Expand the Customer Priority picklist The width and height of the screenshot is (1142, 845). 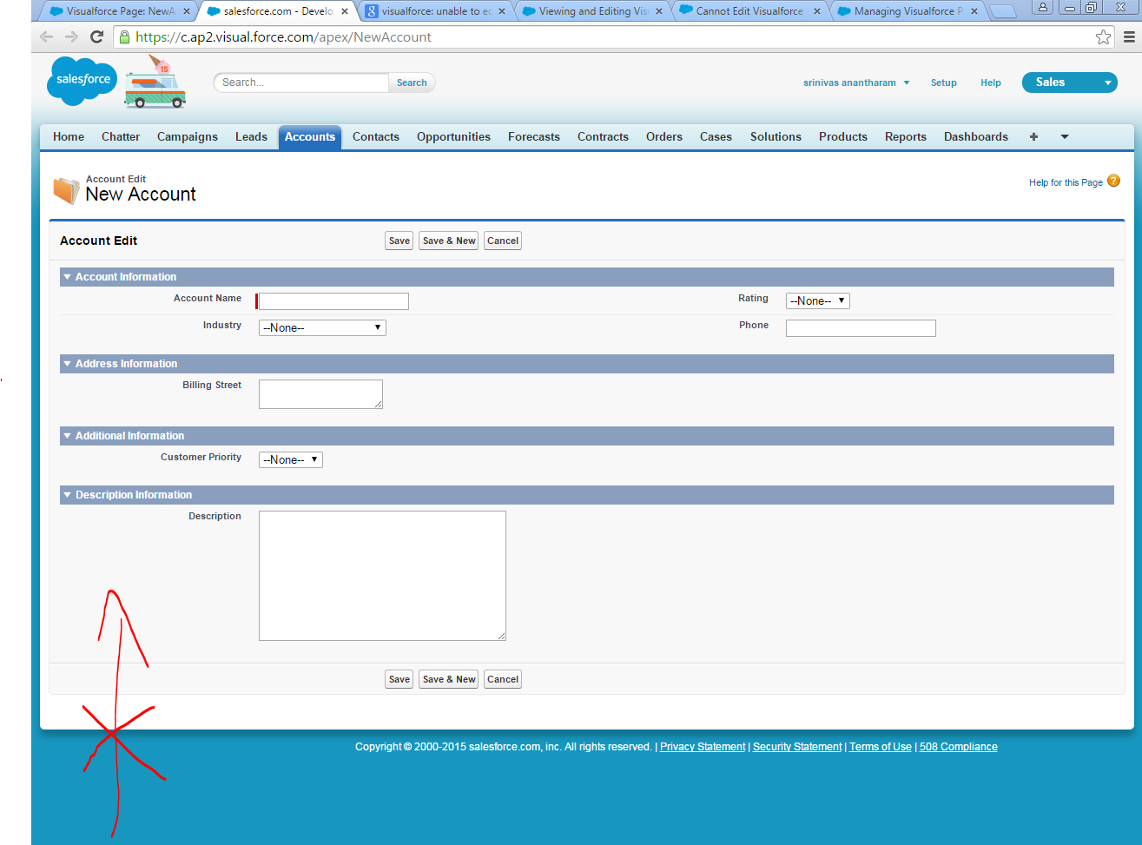click(290, 460)
